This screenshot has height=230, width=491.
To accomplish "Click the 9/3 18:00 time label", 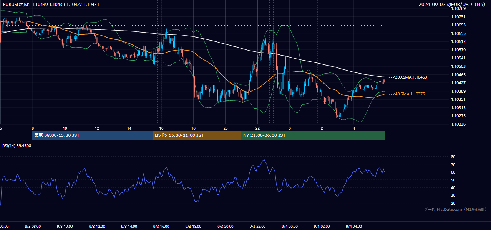I will click(193, 227).
